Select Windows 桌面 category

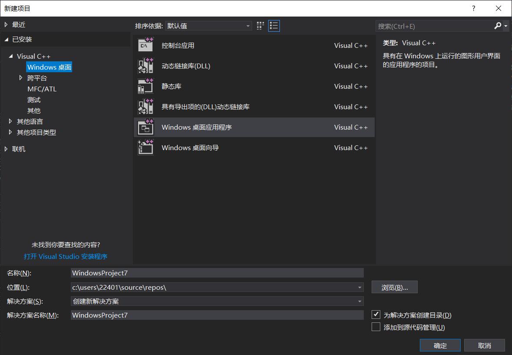[x=49, y=67]
